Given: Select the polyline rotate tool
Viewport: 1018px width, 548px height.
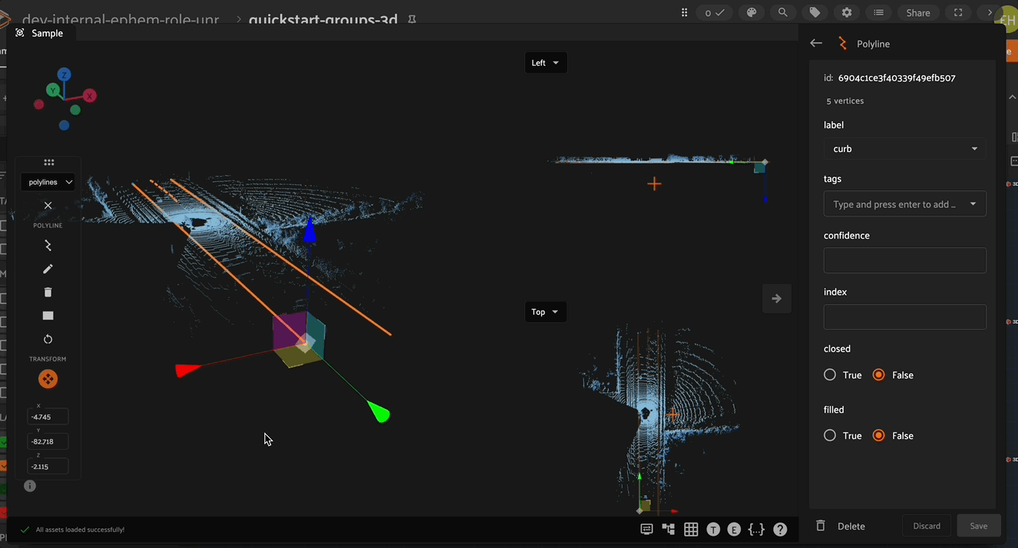Looking at the screenshot, I should click(48, 338).
